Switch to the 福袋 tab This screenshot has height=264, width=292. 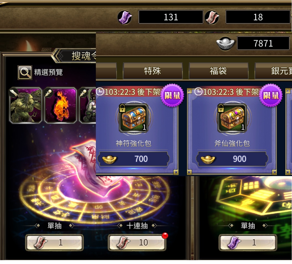(218, 71)
